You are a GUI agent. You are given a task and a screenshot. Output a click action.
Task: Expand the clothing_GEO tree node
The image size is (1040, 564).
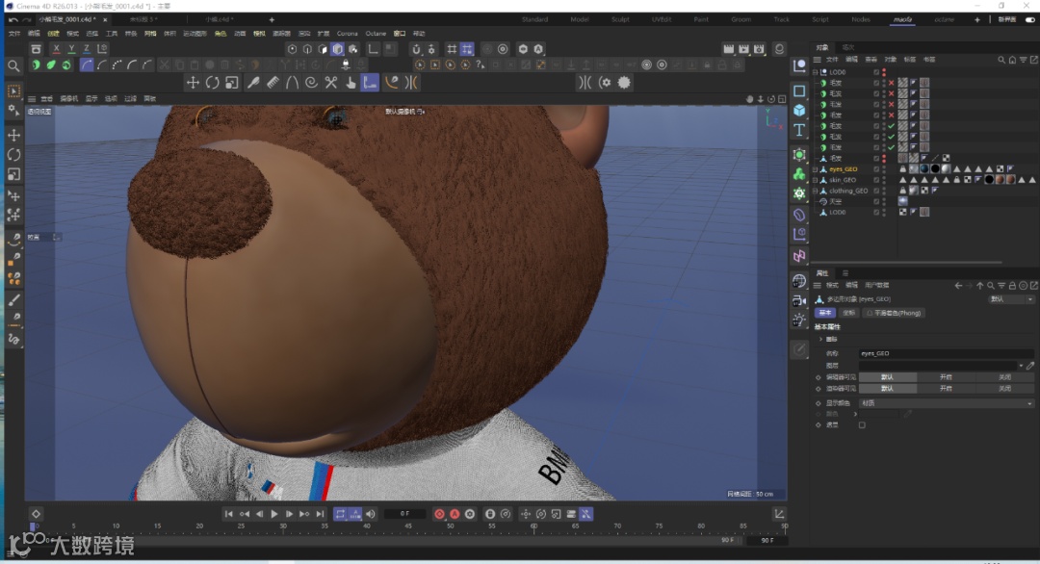816,191
